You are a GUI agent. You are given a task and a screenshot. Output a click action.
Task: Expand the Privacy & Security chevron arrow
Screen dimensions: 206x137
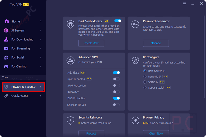(x=41, y=87)
